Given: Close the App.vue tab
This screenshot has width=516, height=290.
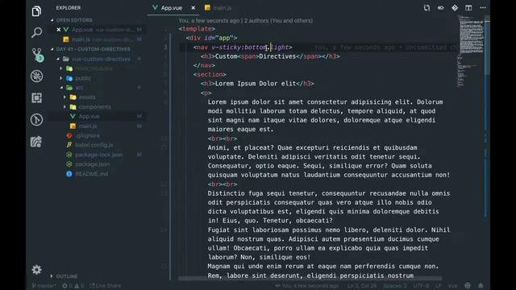Looking at the screenshot, I should click(193, 8).
